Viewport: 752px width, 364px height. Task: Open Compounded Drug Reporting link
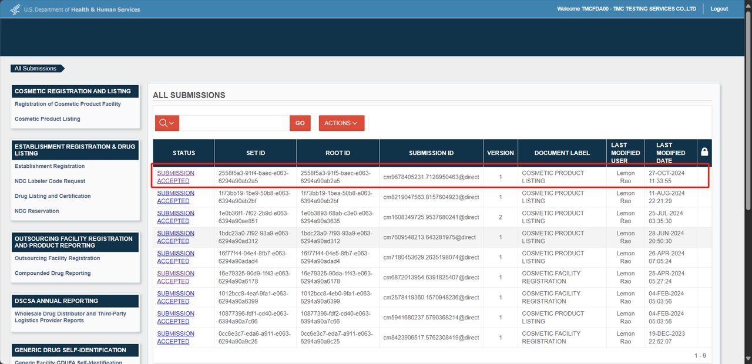click(53, 274)
